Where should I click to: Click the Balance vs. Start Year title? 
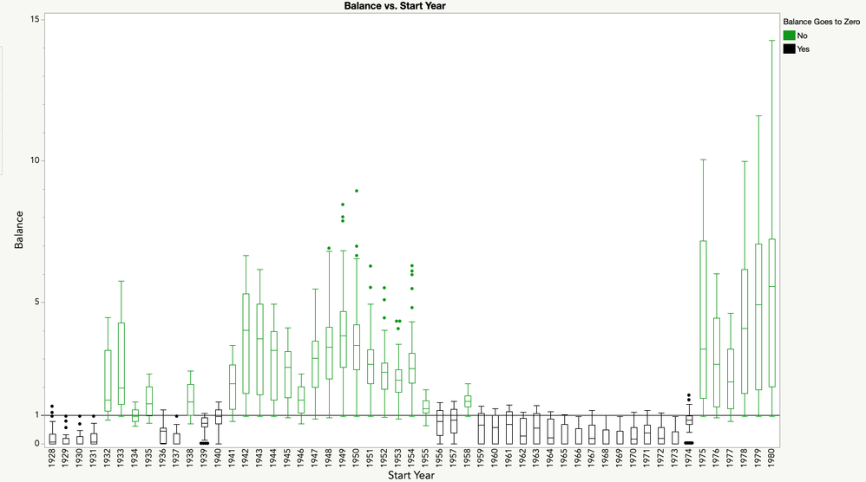(x=395, y=5)
